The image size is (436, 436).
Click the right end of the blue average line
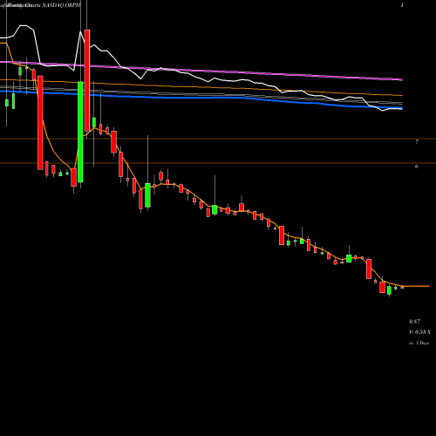(x=401, y=108)
